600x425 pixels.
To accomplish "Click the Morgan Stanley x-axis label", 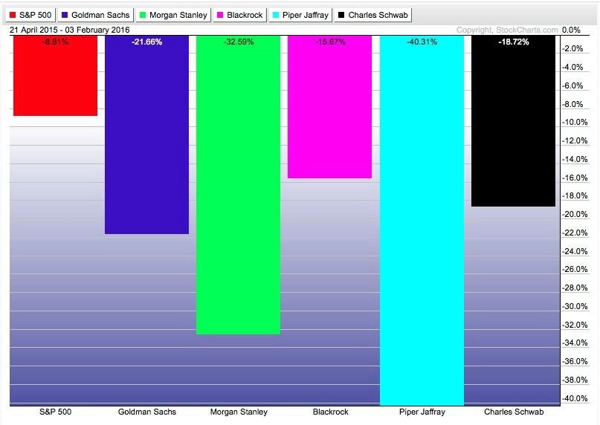I will coord(239,412).
